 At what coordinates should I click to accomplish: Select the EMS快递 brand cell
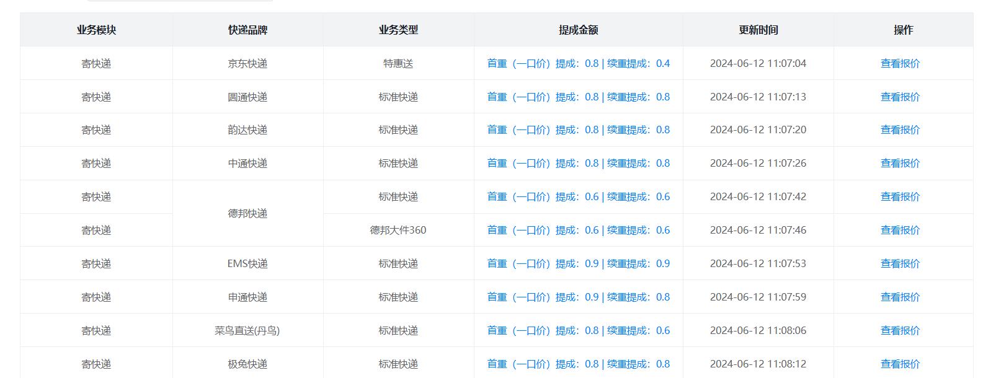(x=247, y=263)
